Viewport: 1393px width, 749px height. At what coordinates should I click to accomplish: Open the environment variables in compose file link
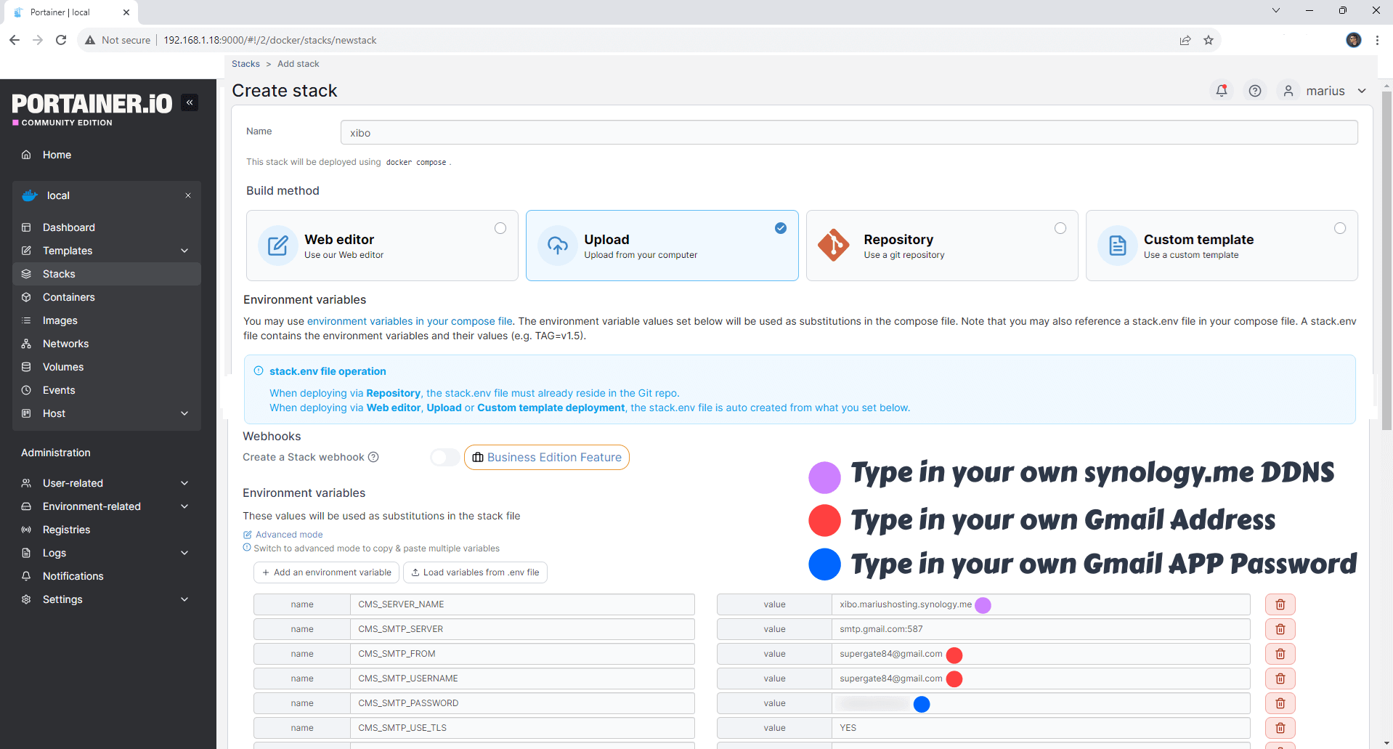410,321
